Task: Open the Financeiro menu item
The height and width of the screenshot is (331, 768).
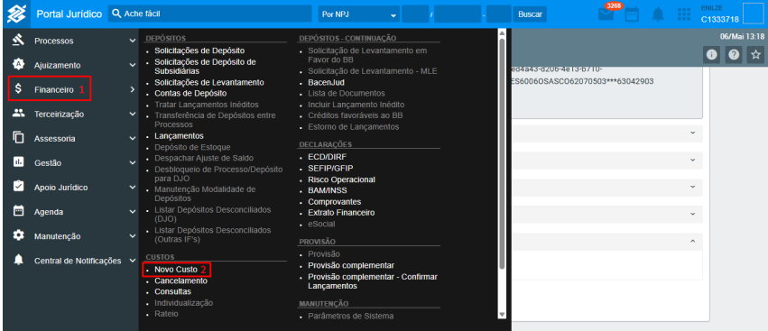Action: pyautogui.click(x=54, y=89)
